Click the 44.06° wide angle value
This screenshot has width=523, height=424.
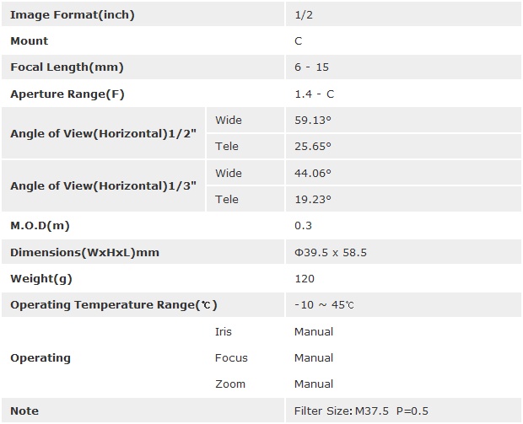[312, 173]
